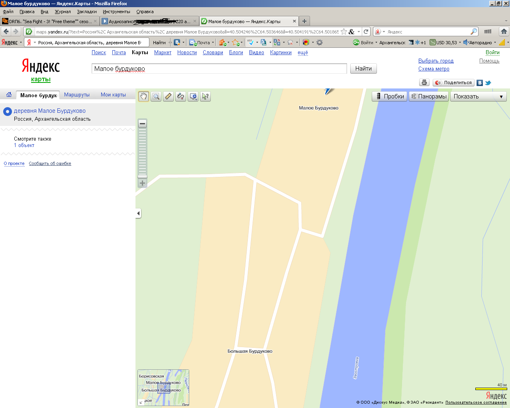Click map search field Малое бурдуково
The width and height of the screenshot is (510, 408).
[219, 69]
